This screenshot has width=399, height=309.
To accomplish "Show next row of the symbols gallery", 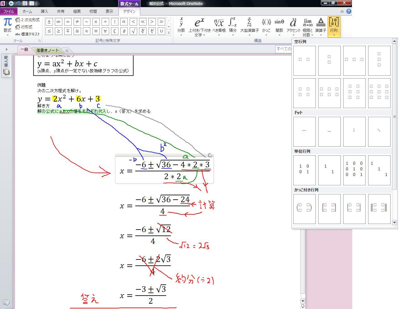I will click(x=169, y=26).
